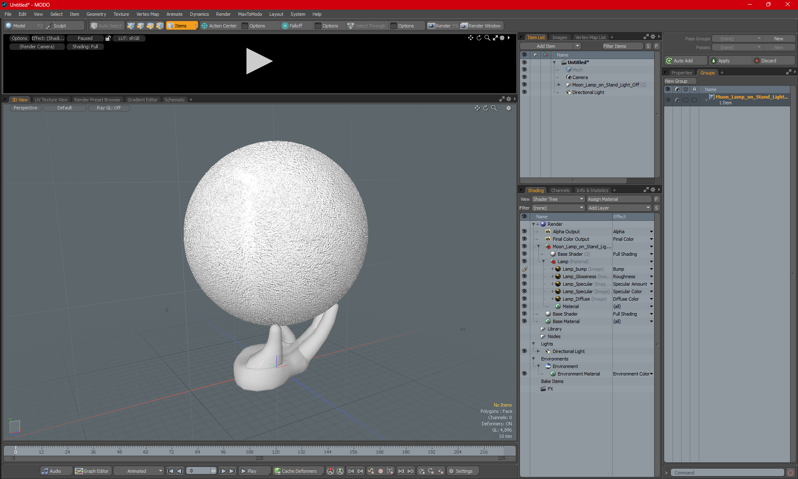Select the Edges selection mode icon
The width and height of the screenshot is (798, 479).
(x=140, y=26)
